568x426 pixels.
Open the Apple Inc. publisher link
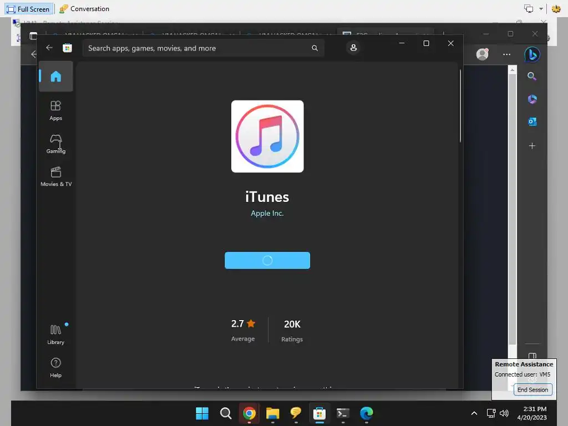click(267, 214)
